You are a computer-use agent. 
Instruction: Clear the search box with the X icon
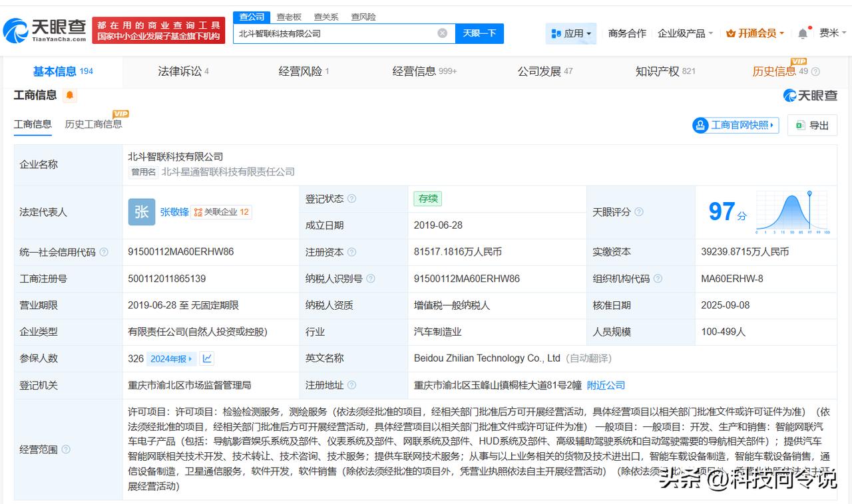pyautogui.click(x=442, y=33)
